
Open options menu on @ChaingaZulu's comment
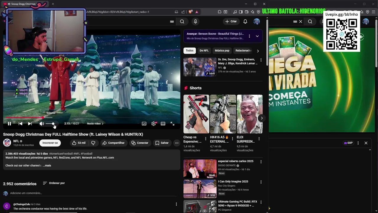[176, 204]
